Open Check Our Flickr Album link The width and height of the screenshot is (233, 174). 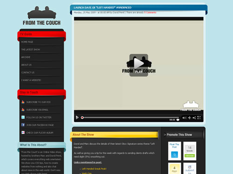40,133
